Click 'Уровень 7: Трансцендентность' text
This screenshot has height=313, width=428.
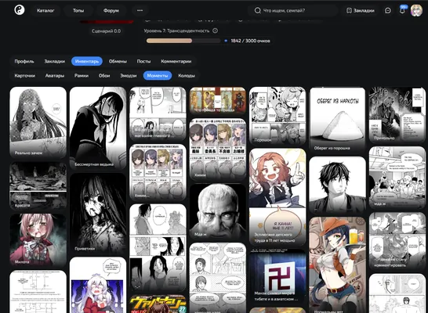click(176, 31)
